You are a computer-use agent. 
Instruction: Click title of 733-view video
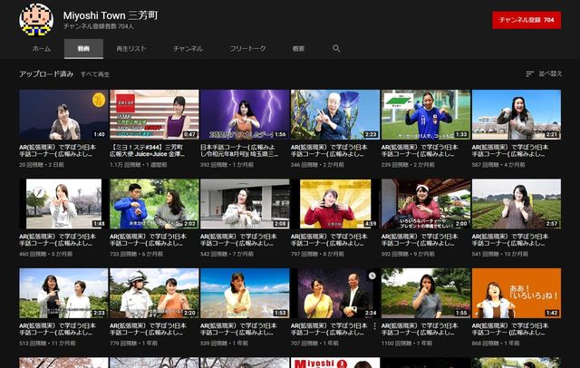coord(148,239)
